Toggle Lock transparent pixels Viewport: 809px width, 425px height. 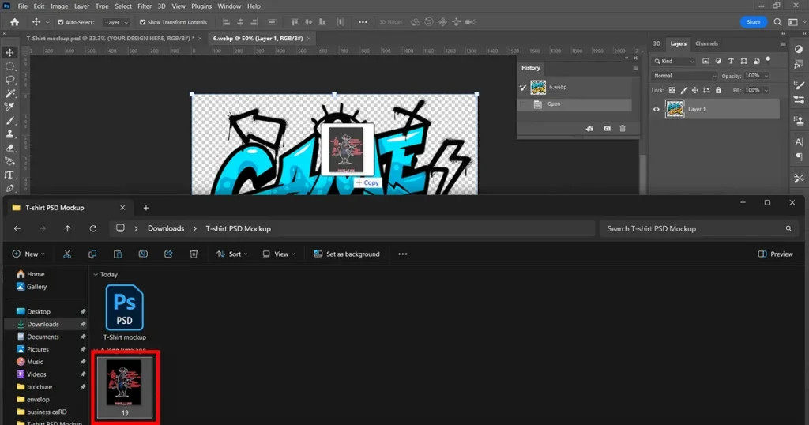point(672,90)
